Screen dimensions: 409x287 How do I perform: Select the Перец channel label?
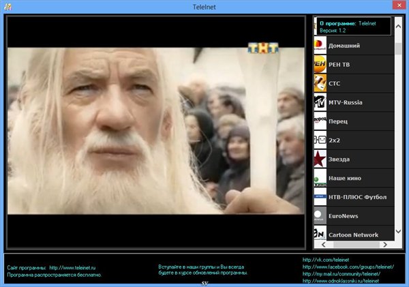(x=338, y=121)
